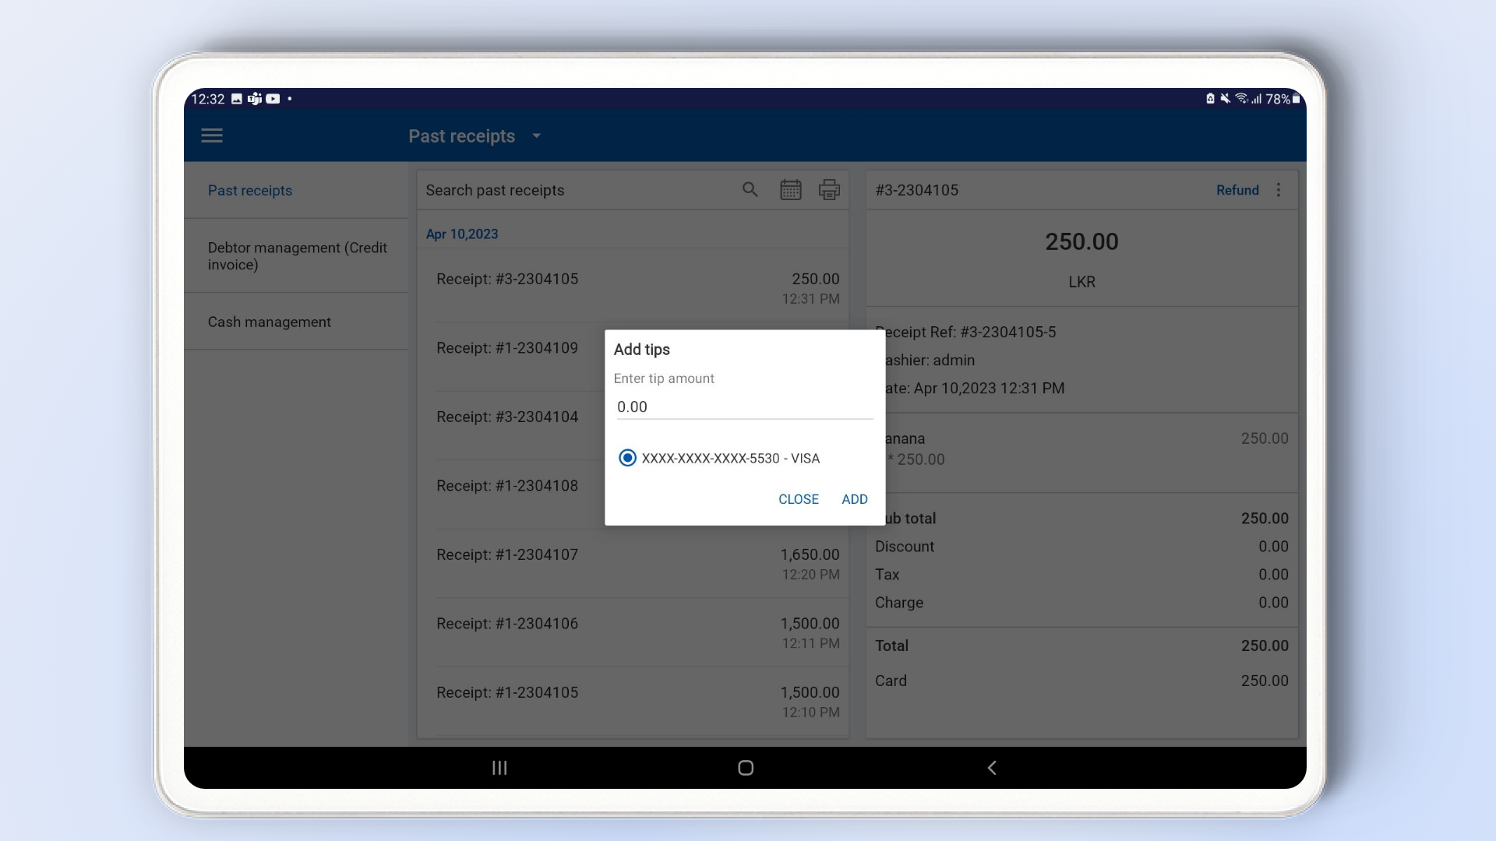The width and height of the screenshot is (1496, 841).
Task: Tap the Android back navigation button
Action: pyautogui.click(x=992, y=768)
